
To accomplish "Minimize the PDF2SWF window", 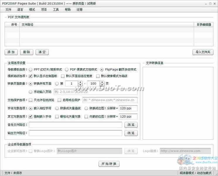I will pyautogui.click(x=206, y=4).
